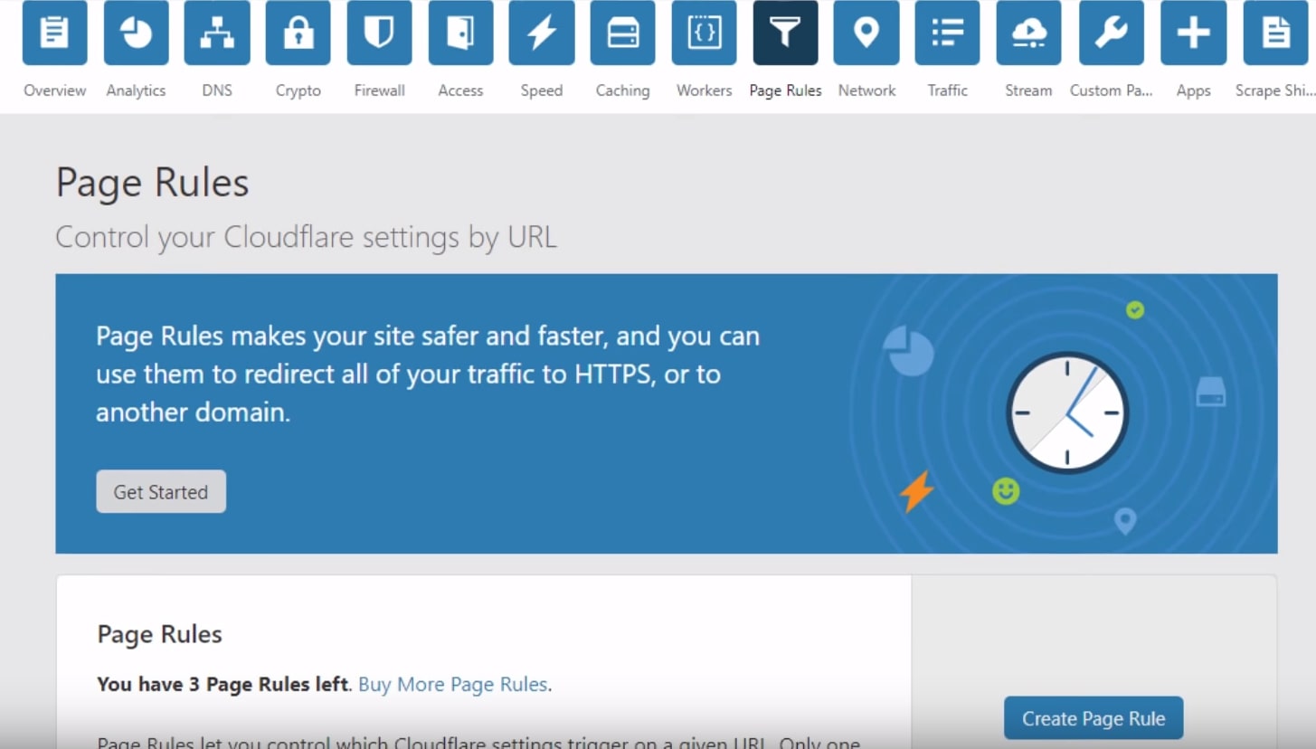This screenshot has width=1316, height=749.
Task: Open the Overview clipboard icon
Action: [x=54, y=33]
